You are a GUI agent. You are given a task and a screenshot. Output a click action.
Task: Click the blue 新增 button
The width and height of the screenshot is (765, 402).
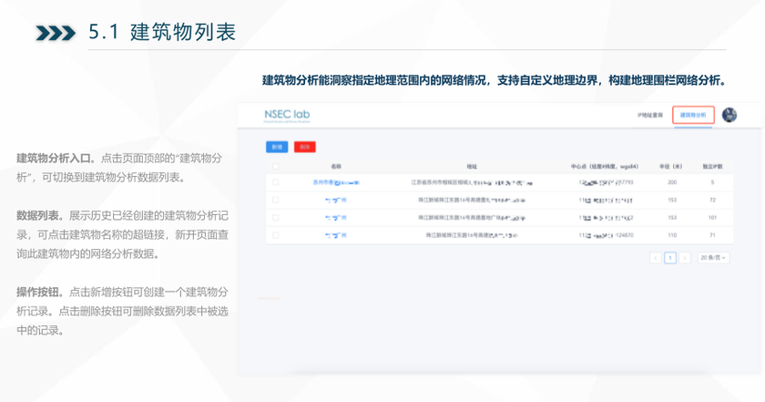click(277, 147)
